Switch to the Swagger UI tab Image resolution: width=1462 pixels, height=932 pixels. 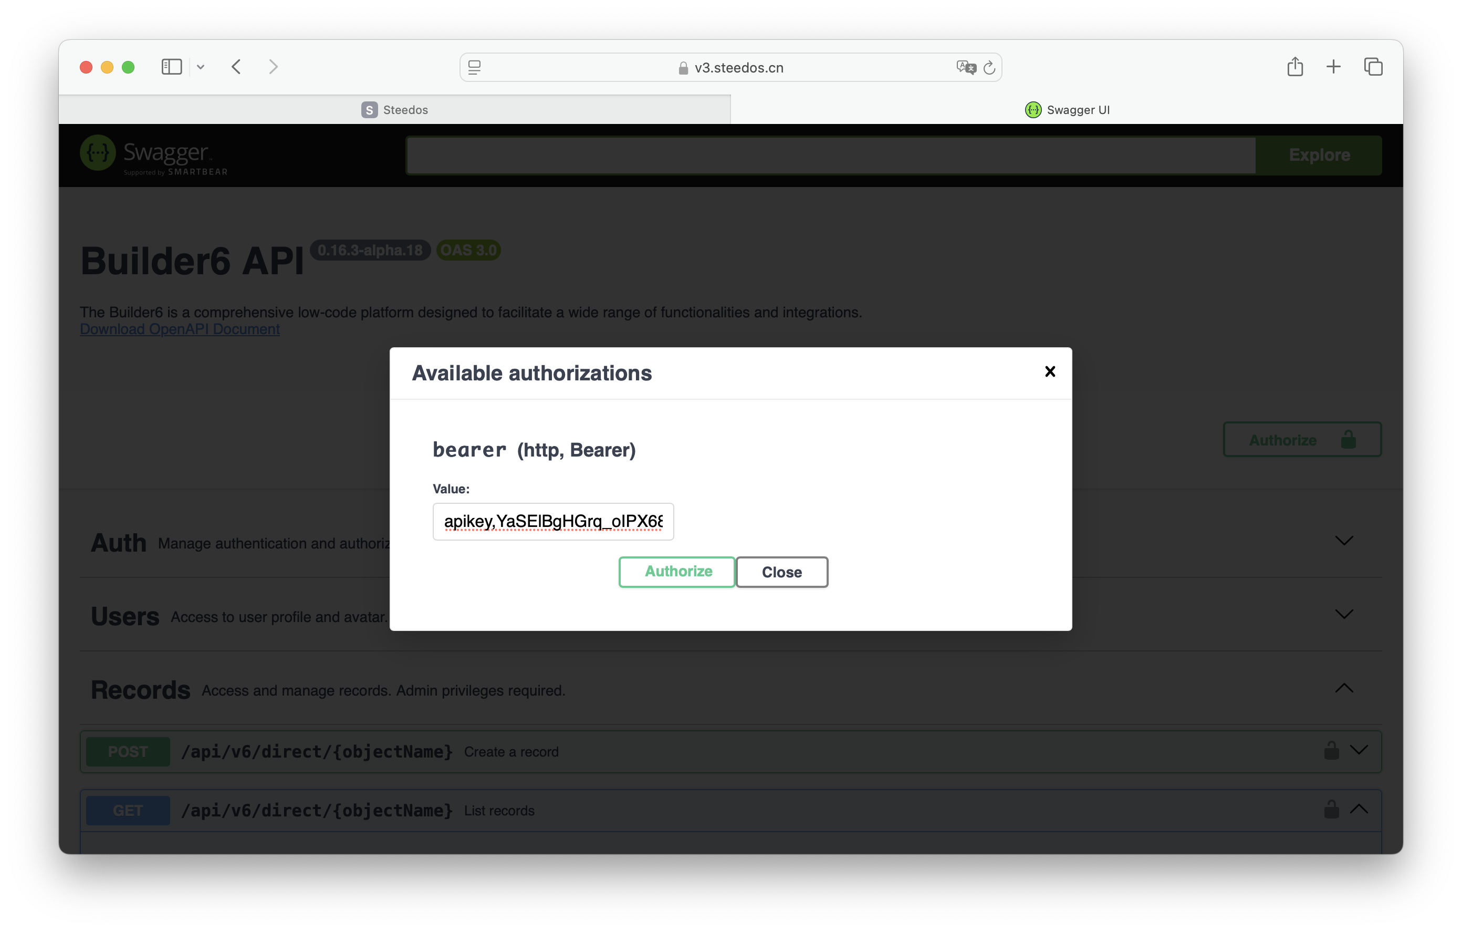pyautogui.click(x=1067, y=110)
